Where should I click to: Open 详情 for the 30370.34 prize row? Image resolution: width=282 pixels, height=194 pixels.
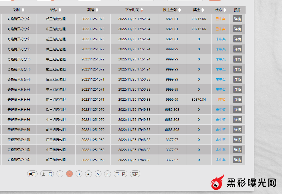pos(237,100)
